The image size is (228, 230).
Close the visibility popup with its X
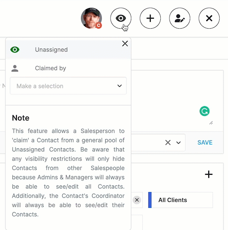coord(125,43)
